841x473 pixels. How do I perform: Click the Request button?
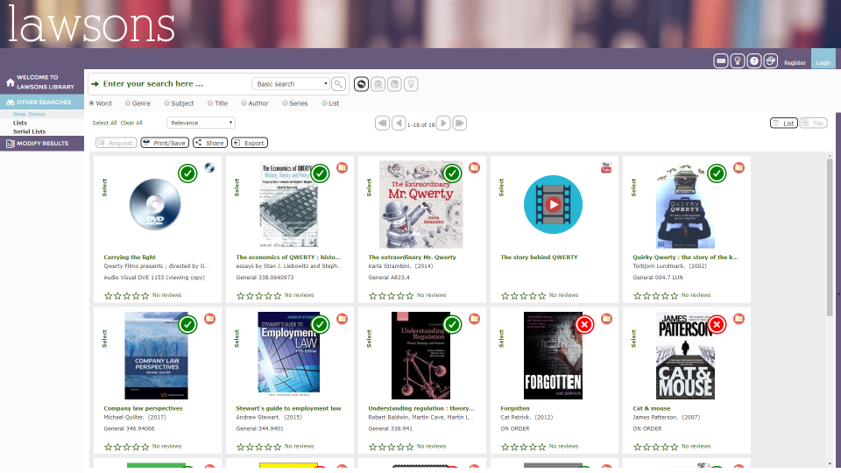click(116, 143)
